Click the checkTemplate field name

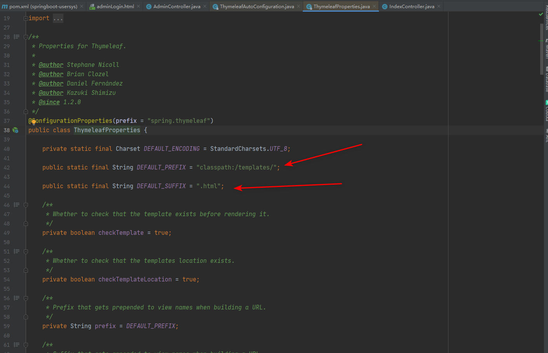coord(121,233)
